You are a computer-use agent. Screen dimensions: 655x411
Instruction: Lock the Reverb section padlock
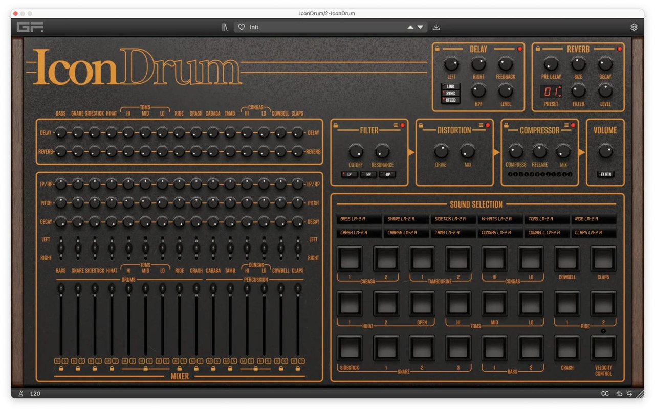537,49
